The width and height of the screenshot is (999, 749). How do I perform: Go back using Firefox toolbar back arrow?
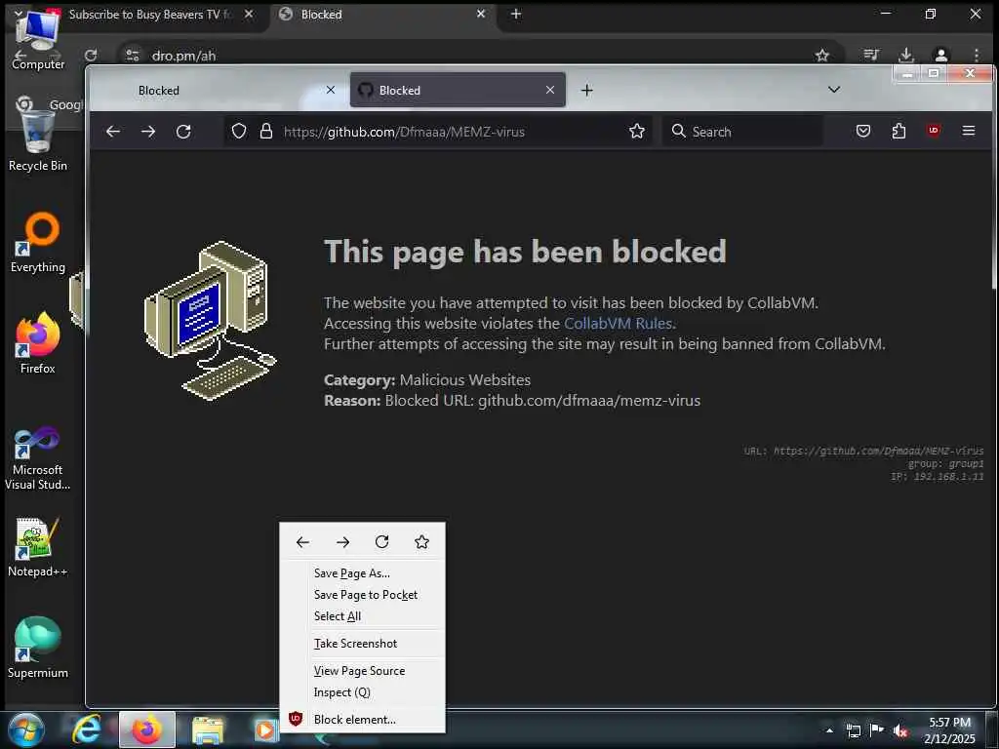[113, 132]
